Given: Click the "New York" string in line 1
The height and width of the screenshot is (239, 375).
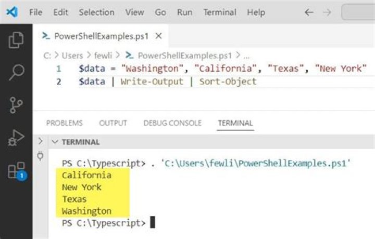Looking at the screenshot, I should pos(341,69).
